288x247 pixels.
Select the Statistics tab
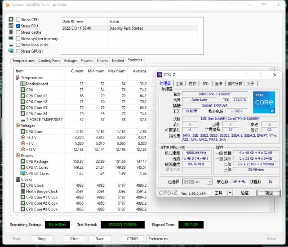click(135, 60)
